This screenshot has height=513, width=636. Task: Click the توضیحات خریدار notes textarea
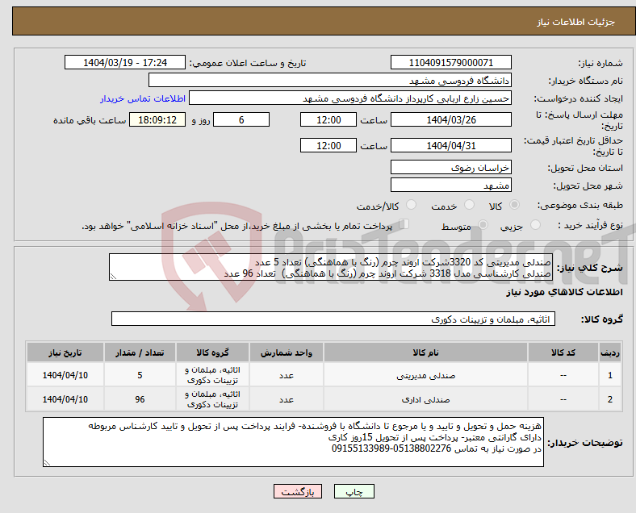(293, 442)
